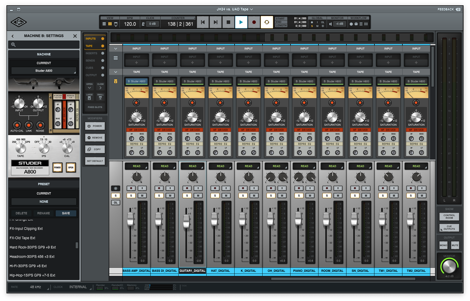Open the Studer A800 machine dropdown
Viewport: 470px width, 301px height.
44,71
